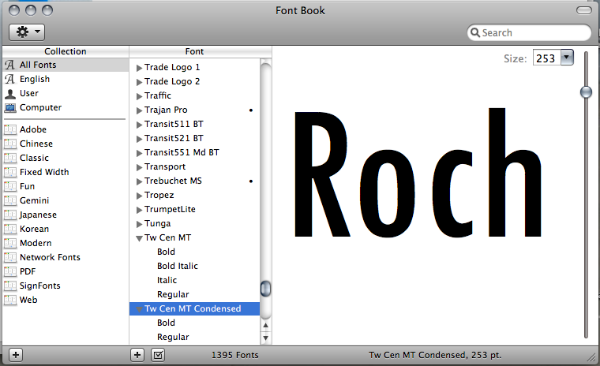The width and height of the screenshot is (600, 366).
Task: Open the Adobe collection
Action: 66,129
